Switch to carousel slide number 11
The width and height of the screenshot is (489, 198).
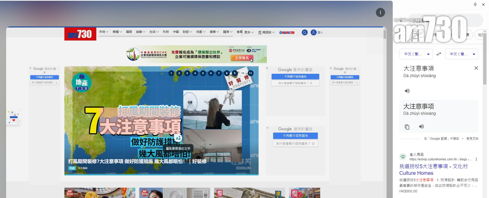click(x=250, y=73)
